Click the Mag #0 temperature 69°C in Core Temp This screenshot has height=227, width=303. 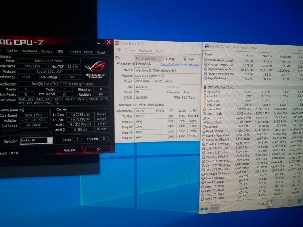coord(150,122)
